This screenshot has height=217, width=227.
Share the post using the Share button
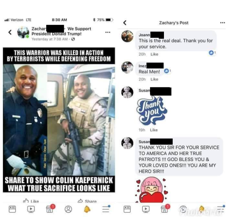(87, 201)
